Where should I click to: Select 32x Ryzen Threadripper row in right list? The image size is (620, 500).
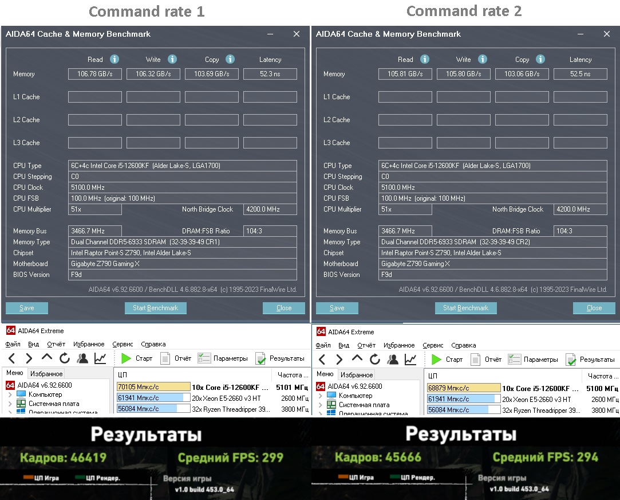(523, 410)
